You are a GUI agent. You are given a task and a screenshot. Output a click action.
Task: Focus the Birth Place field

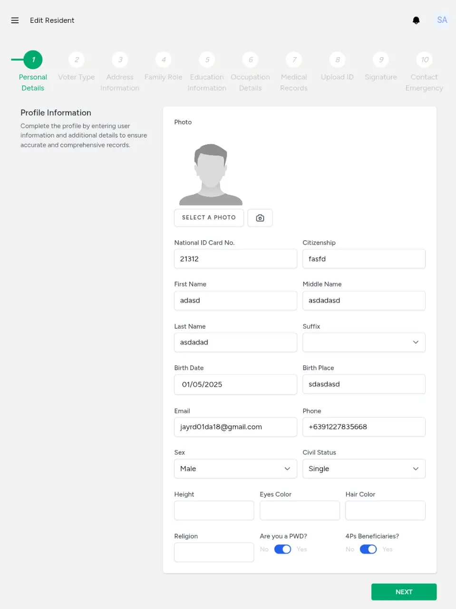point(364,384)
